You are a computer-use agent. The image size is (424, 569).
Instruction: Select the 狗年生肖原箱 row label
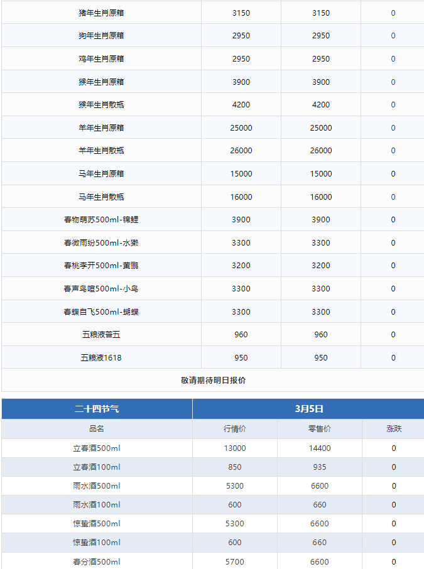pyautogui.click(x=101, y=36)
